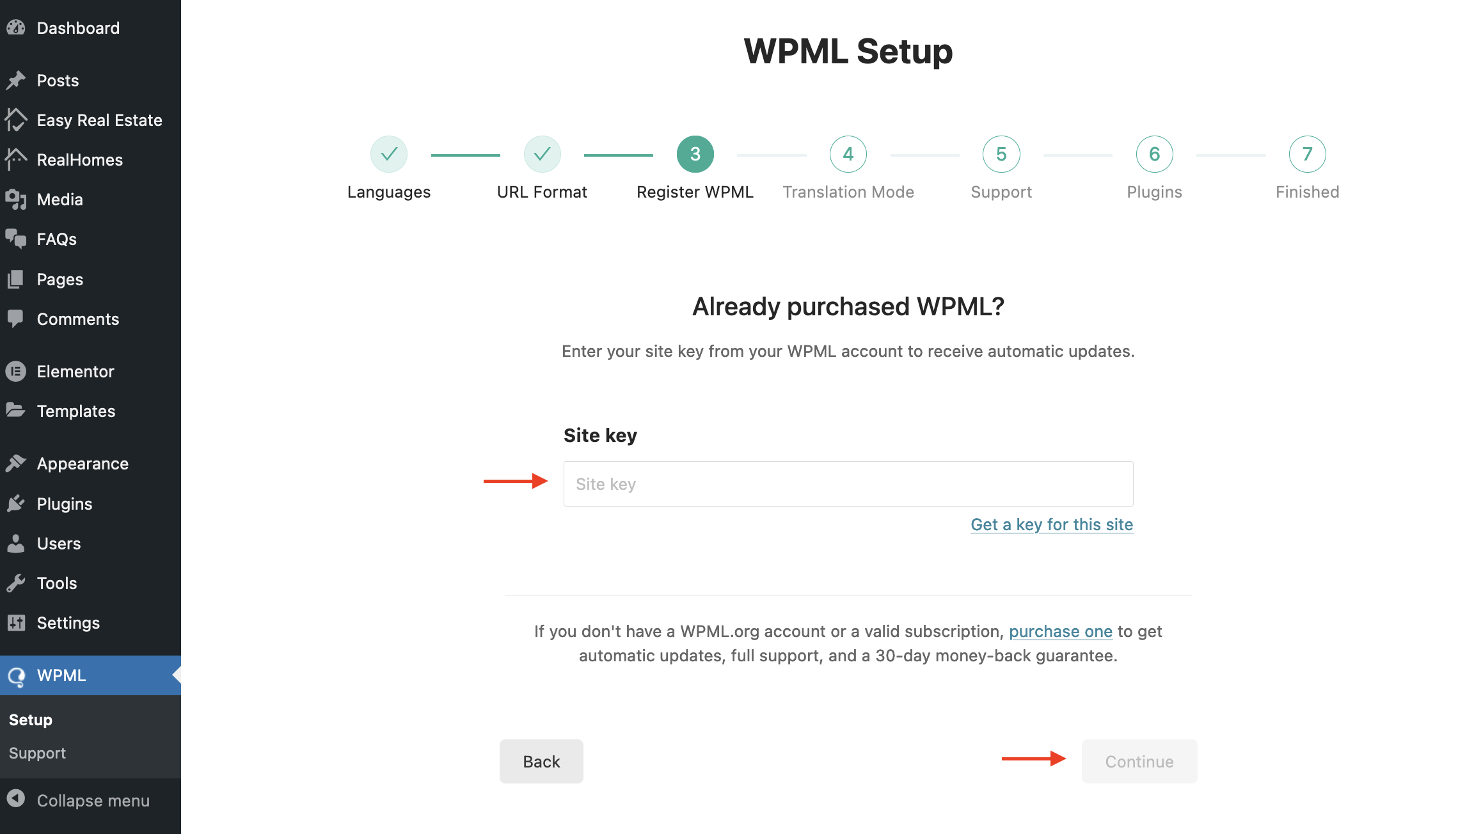Select the Support submenu item
Image resolution: width=1474 pixels, height=834 pixels.
[36, 752]
